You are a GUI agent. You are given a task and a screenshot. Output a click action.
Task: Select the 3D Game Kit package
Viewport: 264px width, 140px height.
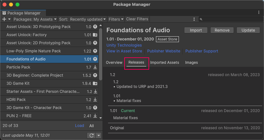click(49, 83)
